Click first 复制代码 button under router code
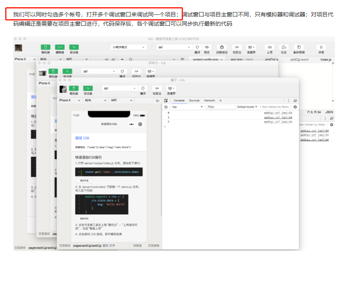 (x=84, y=180)
